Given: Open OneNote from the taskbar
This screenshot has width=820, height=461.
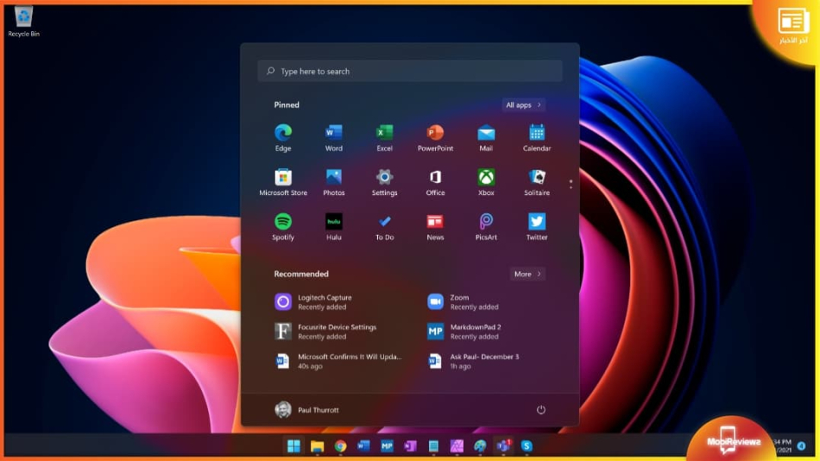Looking at the screenshot, I should pos(410,445).
